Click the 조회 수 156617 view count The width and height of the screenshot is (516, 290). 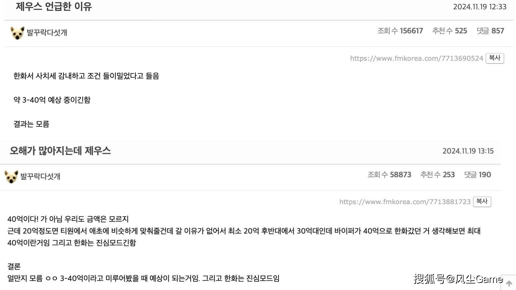400,31
